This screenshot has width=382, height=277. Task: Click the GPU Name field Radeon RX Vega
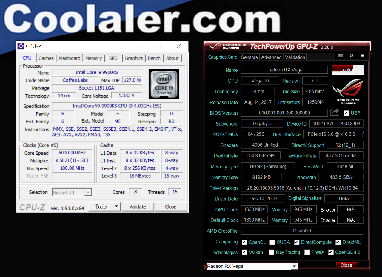tap(284, 70)
